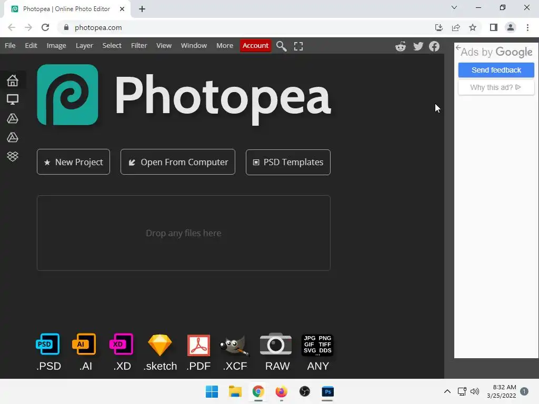The image size is (539, 404).
Task: Click the red Account button
Action: click(x=255, y=46)
